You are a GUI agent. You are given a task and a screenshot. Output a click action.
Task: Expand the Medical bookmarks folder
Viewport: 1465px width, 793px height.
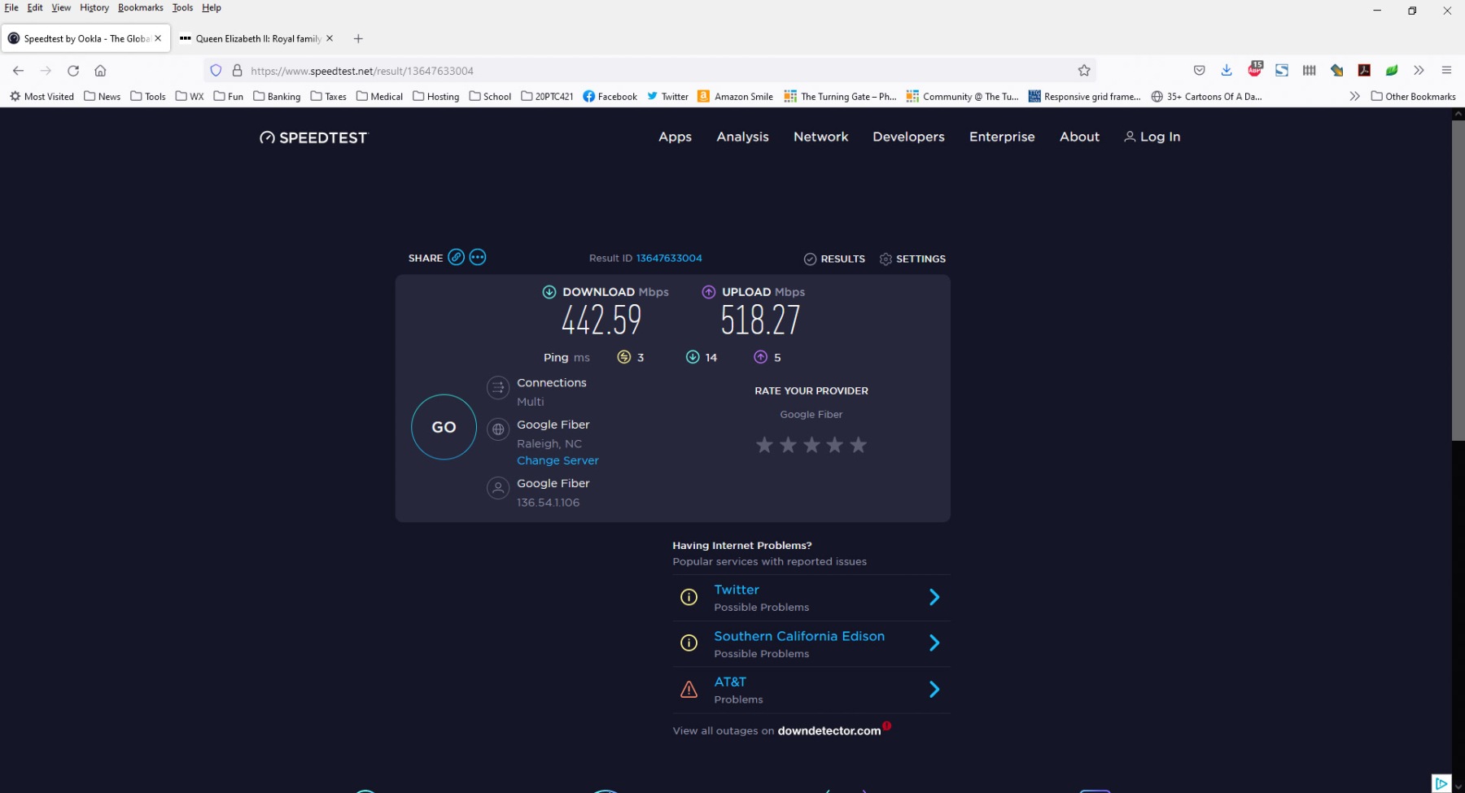tap(379, 96)
